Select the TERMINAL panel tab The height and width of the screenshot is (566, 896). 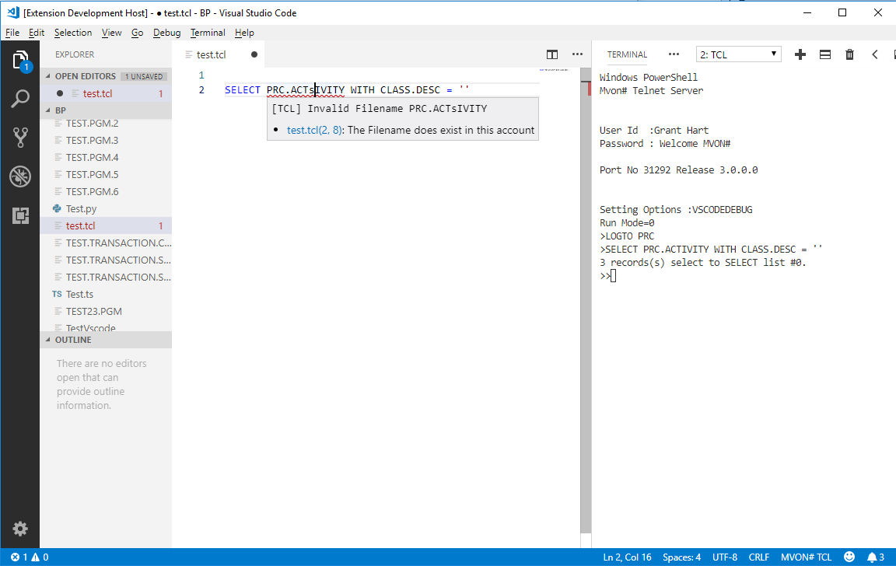pyautogui.click(x=627, y=54)
